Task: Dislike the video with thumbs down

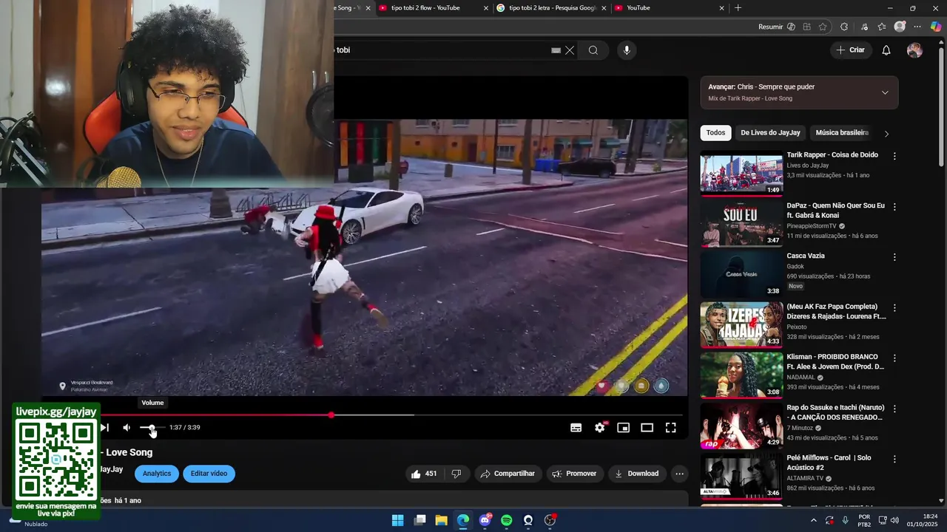Action: [x=456, y=474]
